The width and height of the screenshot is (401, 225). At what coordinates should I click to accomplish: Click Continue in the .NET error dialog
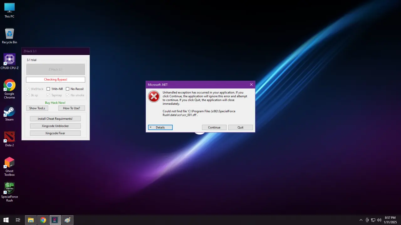pyautogui.click(x=214, y=127)
